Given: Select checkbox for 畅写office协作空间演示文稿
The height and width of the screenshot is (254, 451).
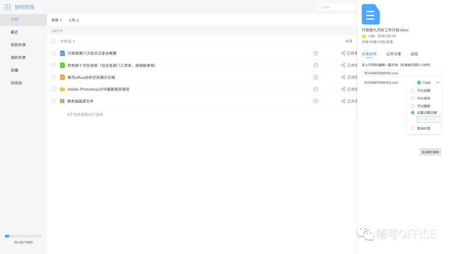Looking at the screenshot, I should click(53, 77).
